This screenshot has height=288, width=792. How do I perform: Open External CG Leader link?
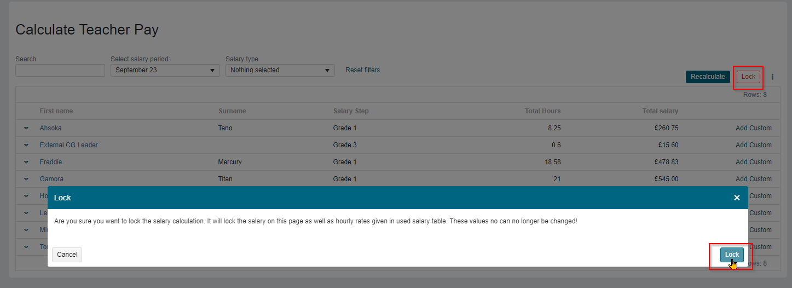point(69,145)
